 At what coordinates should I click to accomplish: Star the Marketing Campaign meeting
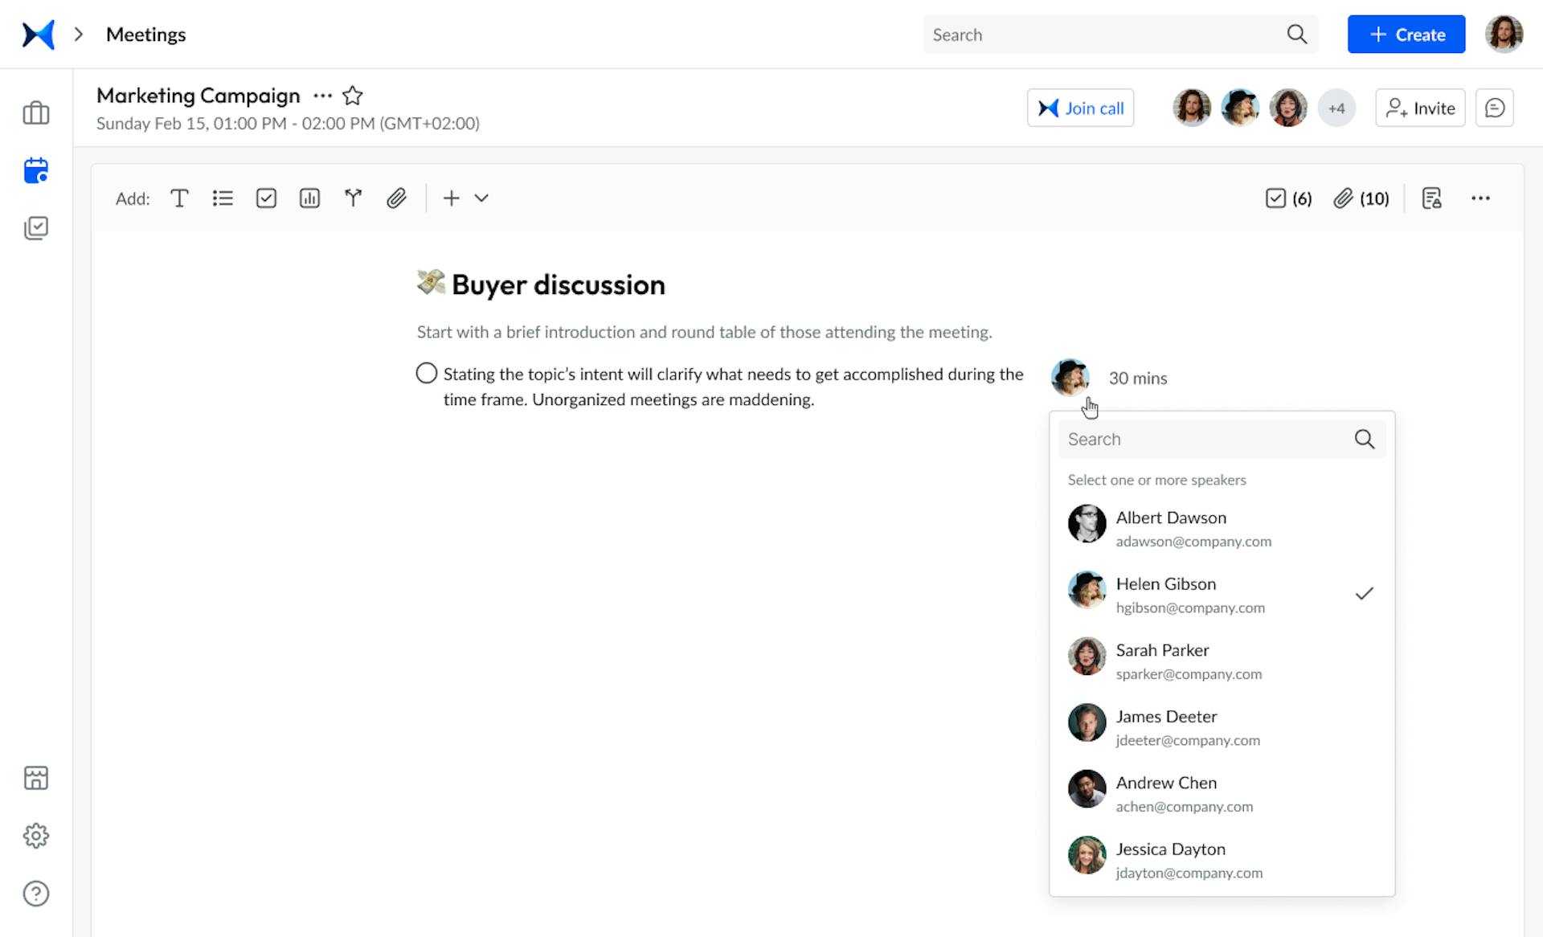[x=353, y=95]
